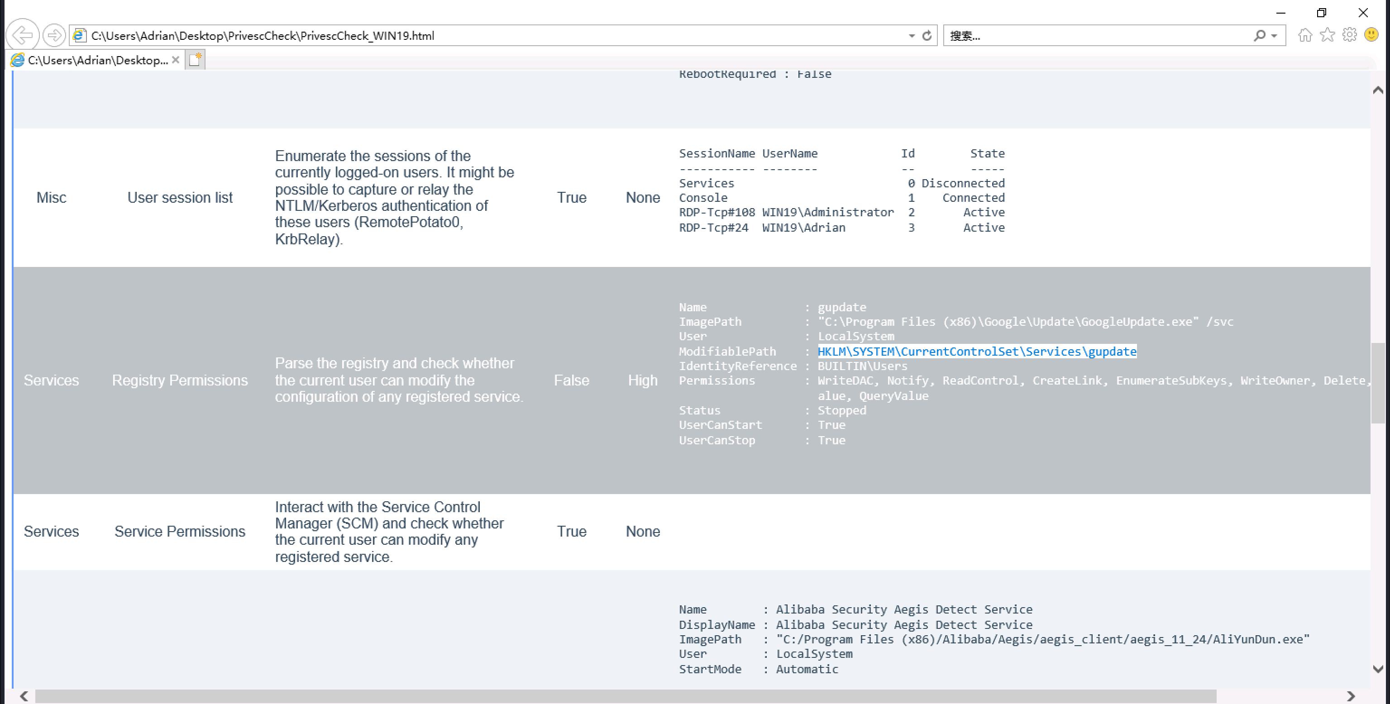Viewport: 1390px width, 704px height.
Task: Select the C:\Users\Adrian\Desktop tab
Action: click(x=95, y=60)
